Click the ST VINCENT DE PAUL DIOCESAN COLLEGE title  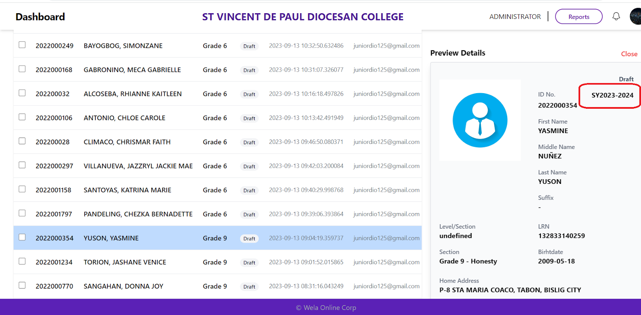(x=302, y=17)
